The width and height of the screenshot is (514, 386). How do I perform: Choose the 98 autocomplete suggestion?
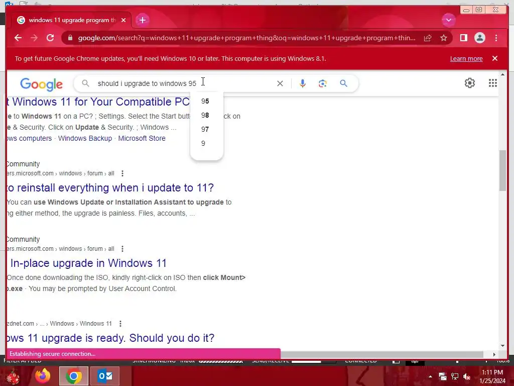click(x=206, y=115)
